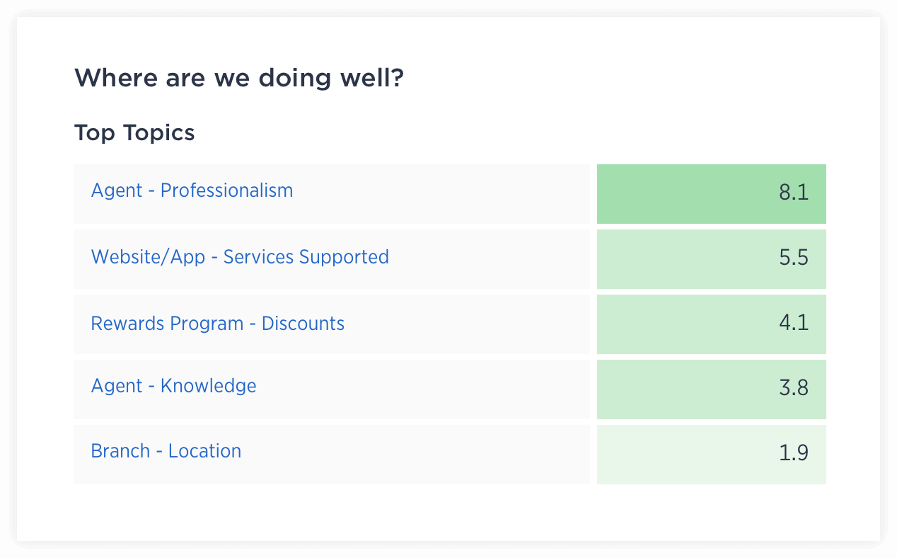Viewport: 897px width, 558px height.
Task: Select the Agent - Knowledge topic link
Action: (x=173, y=386)
